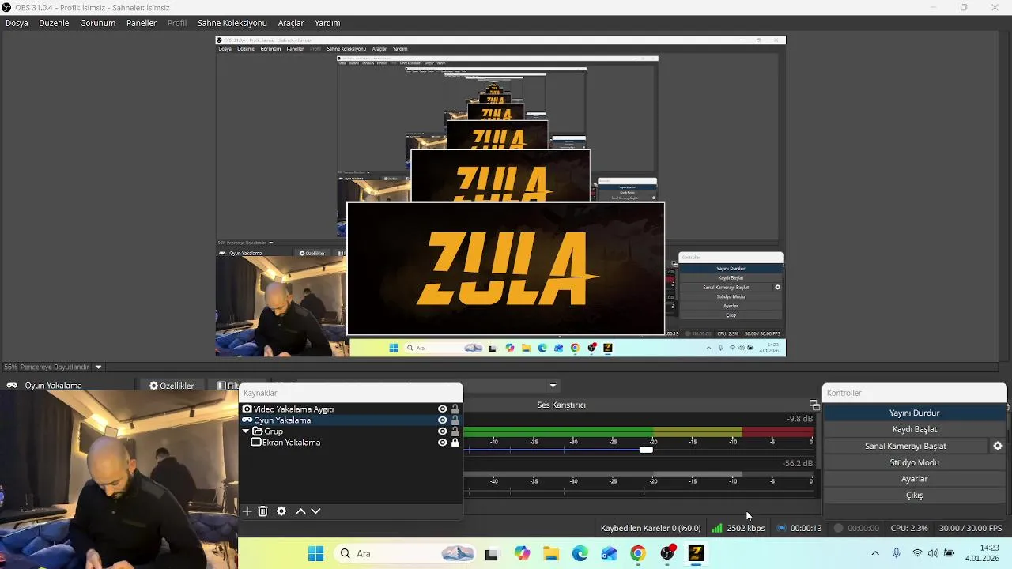The image size is (1012, 569).
Task: Open Task View from the taskbar
Action: [492, 554]
